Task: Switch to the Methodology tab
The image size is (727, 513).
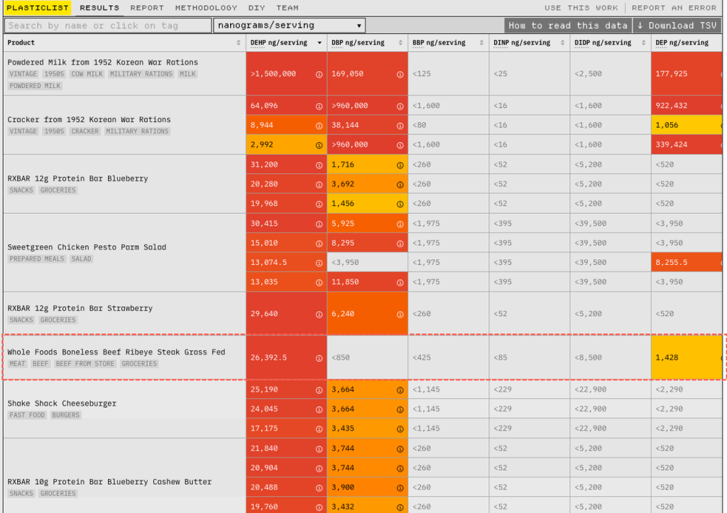Action: tap(206, 8)
